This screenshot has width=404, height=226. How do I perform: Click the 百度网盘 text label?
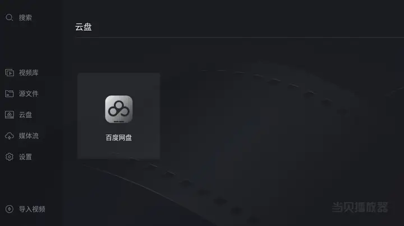119,138
